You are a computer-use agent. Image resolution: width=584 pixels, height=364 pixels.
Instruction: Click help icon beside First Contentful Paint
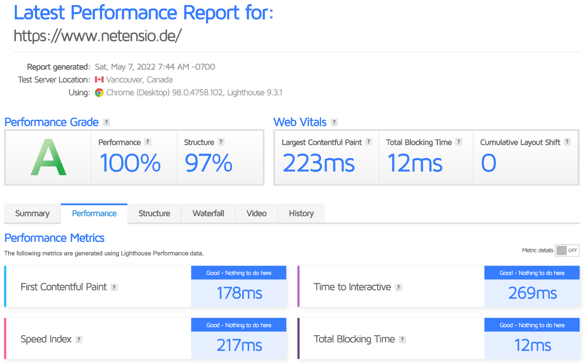coord(114,287)
